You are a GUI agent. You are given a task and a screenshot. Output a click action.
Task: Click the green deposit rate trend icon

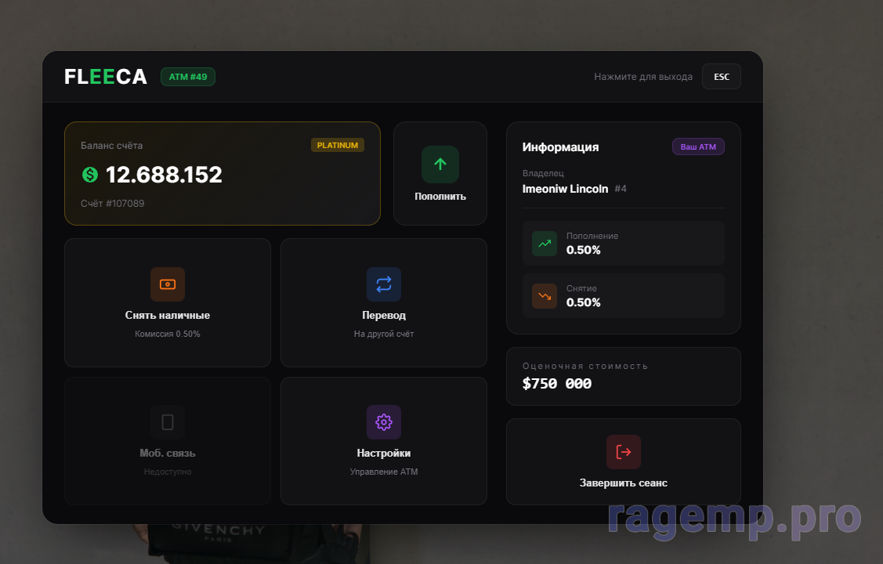pyautogui.click(x=545, y=244)
